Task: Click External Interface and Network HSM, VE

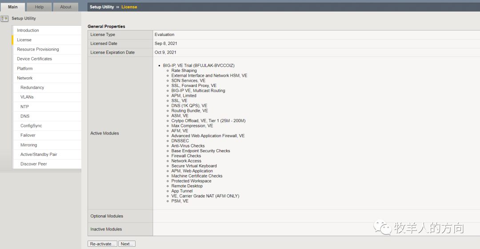Action: tap(209, 75)
